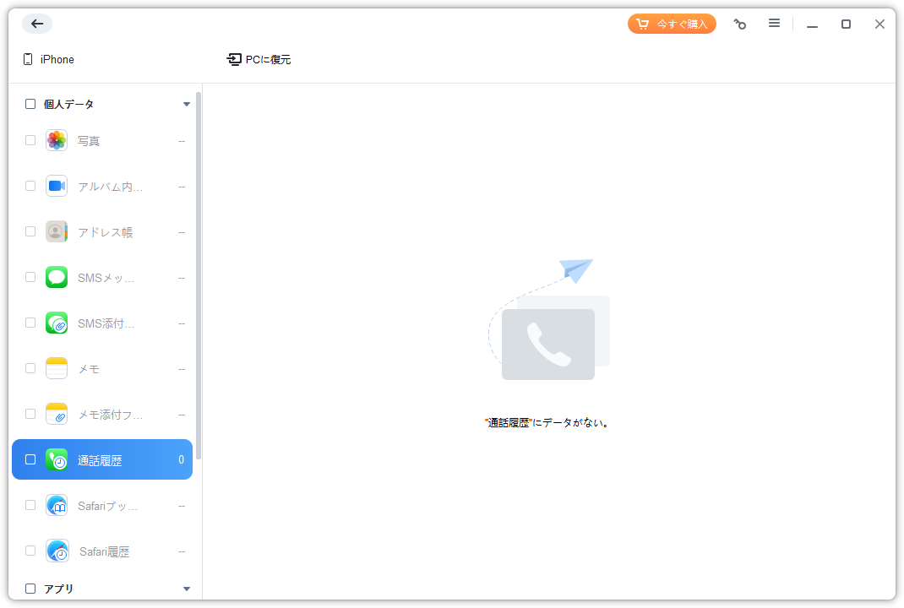Select the Contacts address book icon
904x608 pixels.
tap(57, 232)
